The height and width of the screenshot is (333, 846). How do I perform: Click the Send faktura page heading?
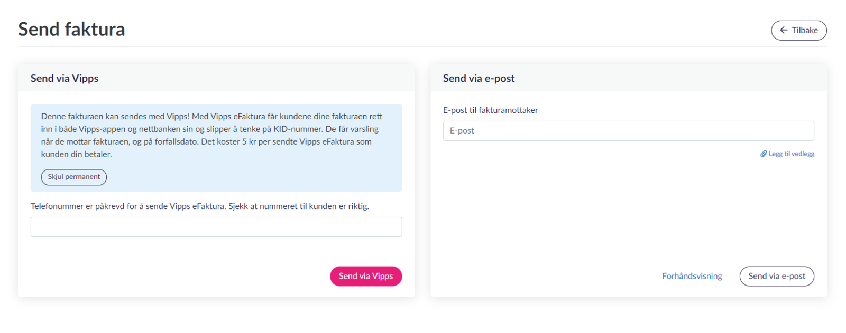pyautogui.click(x=71, y=30)
